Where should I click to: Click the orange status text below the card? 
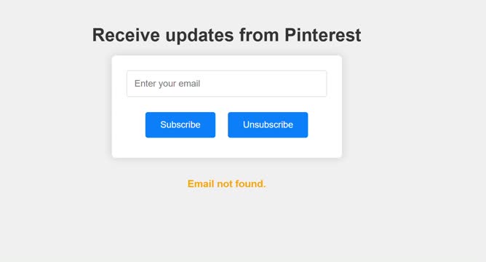tap(226, 183)
